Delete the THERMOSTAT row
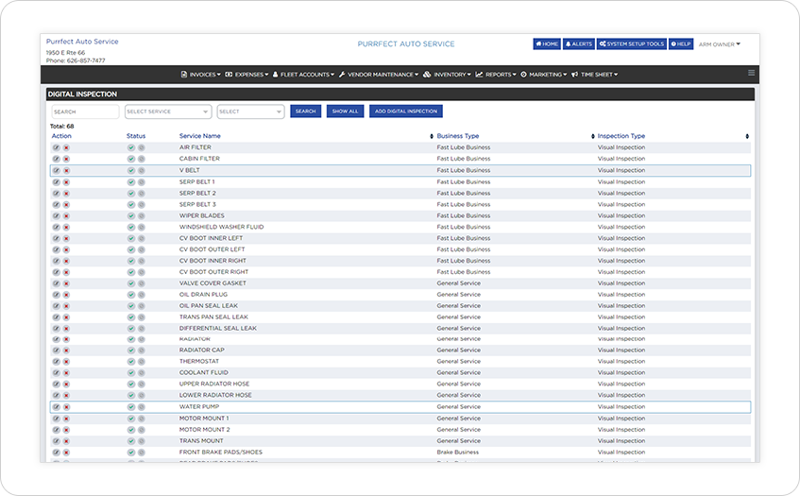This screenshot has height=496, width=800. pos(66,361)
